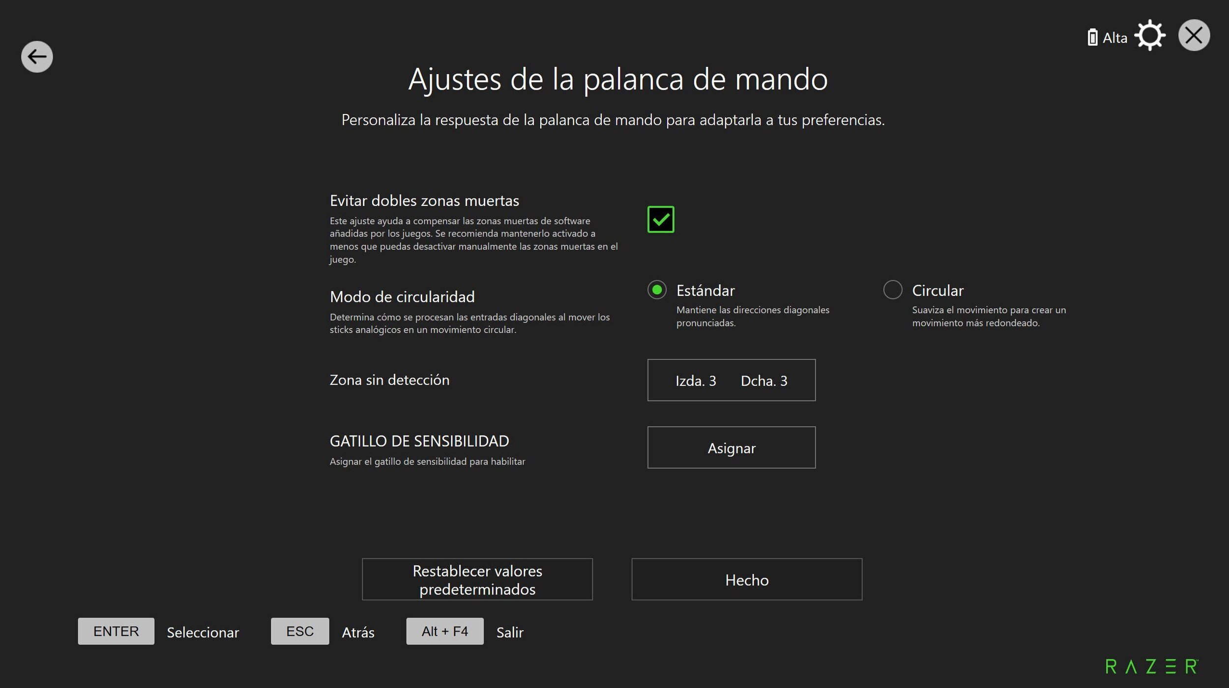Click text 'Suaviza el movimiento para crear un'
The height and width of the screenshot is (688, 1229).
tap(989, 310)
